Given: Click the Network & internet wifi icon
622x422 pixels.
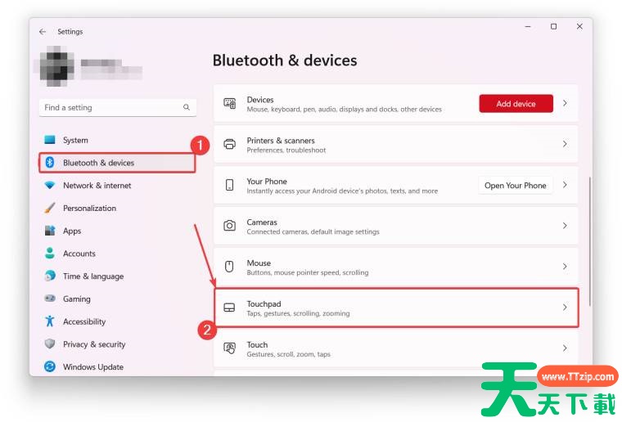Looking at the screenshot, I should [x=50, y=185].
